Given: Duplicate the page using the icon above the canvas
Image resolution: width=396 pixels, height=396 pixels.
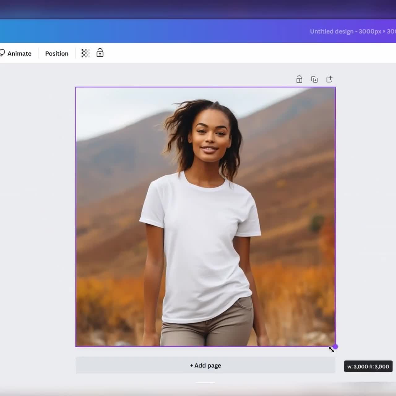Looking at the screenshot, I should pos(314,80).
